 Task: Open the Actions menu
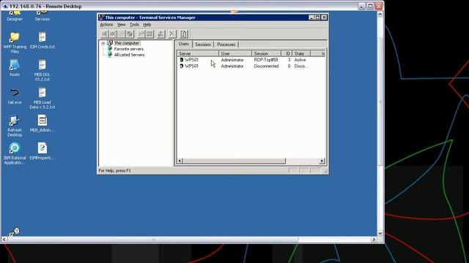pyautogui.click(x=106, y=25)
